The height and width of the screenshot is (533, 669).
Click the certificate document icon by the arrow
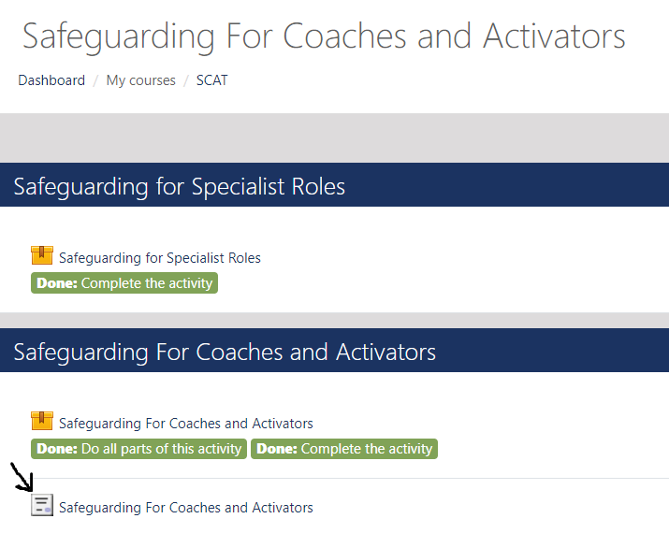[42, 505]
